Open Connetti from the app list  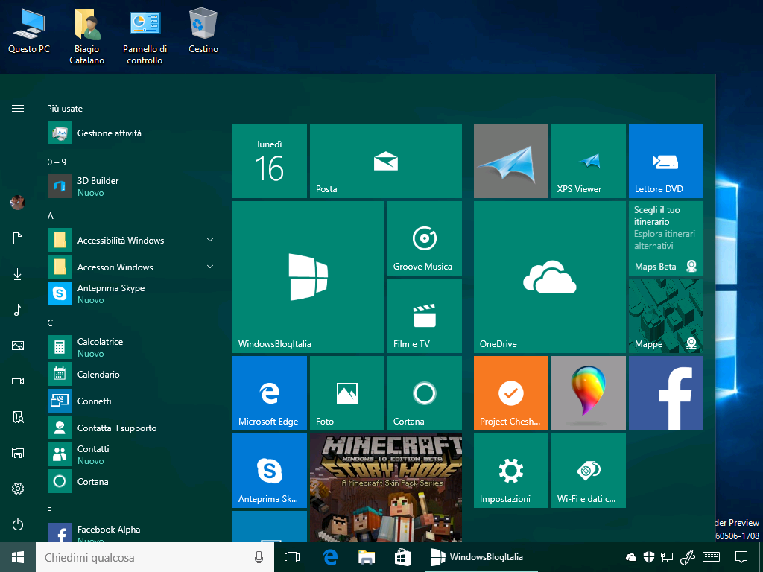coord(131,401)
